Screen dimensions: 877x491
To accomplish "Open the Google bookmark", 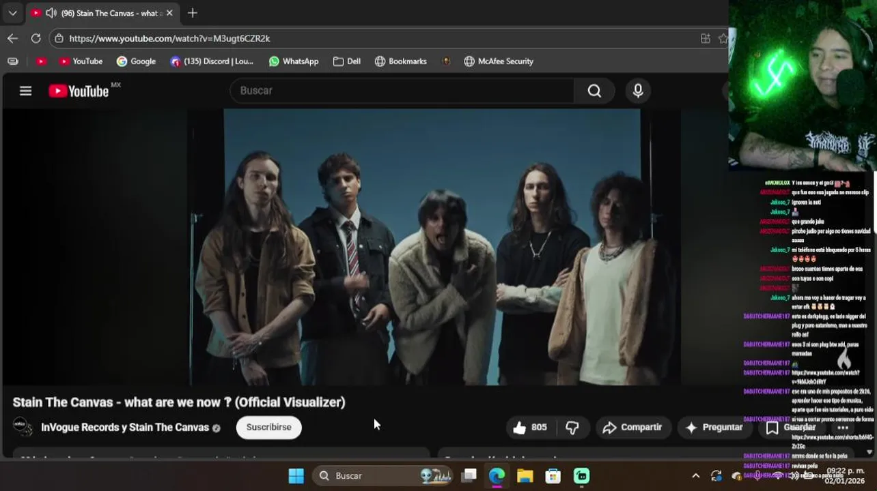I will pyautogui.click(x=136, y=61).
